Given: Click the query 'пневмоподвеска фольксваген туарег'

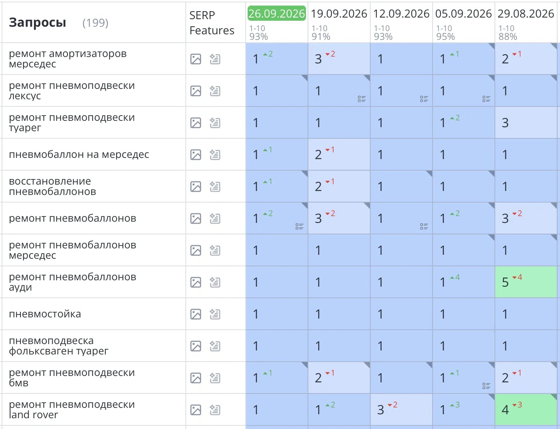Looking at the screenshot, I should coord(59,346).
